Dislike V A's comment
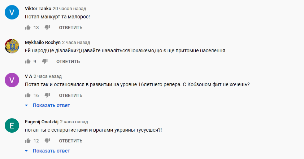Viewport: 304px width, 159px height. pyautogui.click(x=47, y=95)
